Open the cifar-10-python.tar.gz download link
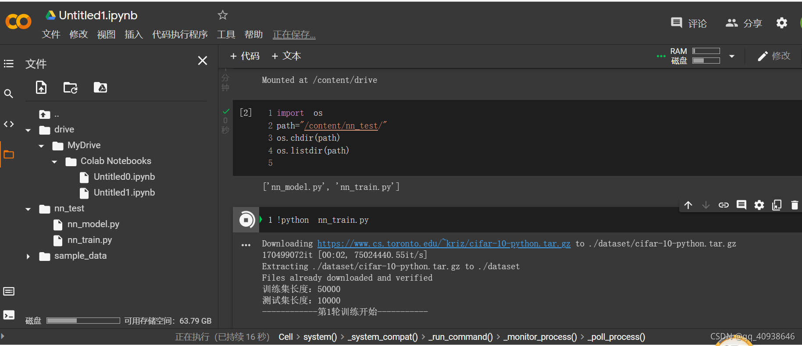The width and height of the screenshot is (802, 346). tap(444, 243)
